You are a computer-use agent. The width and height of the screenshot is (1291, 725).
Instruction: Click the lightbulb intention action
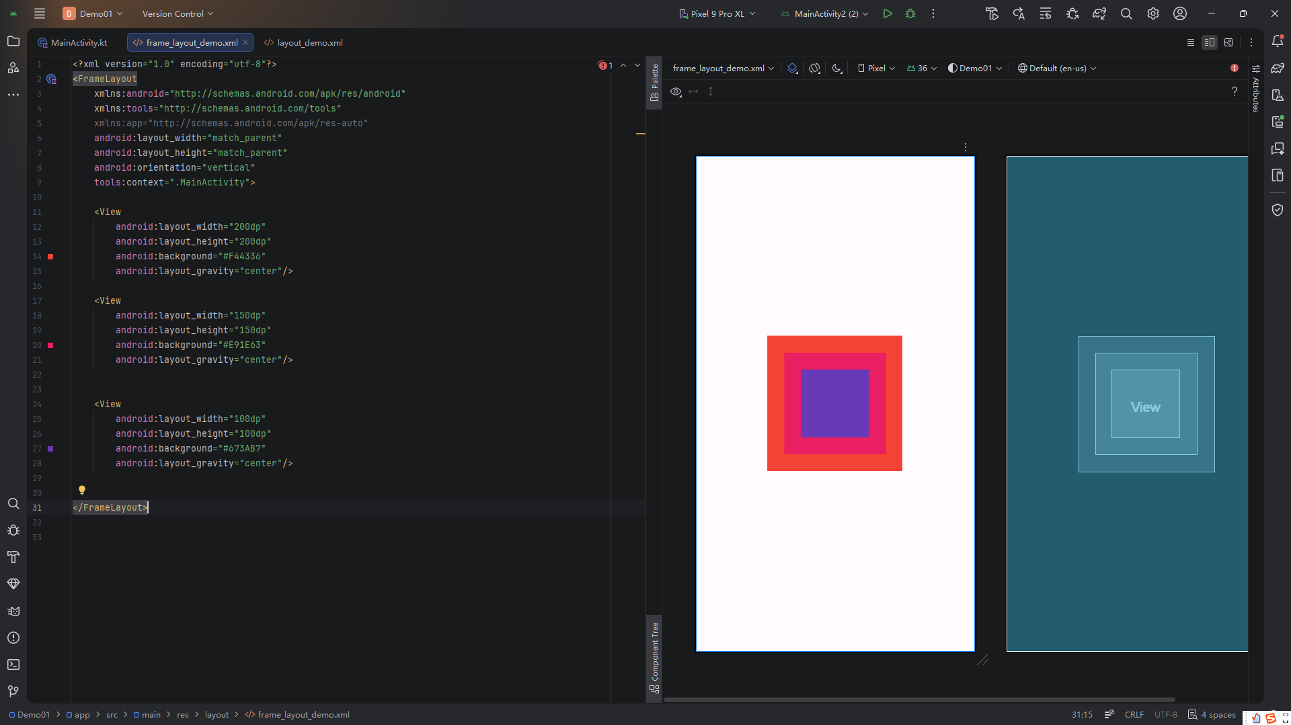[x=82, y=491]
